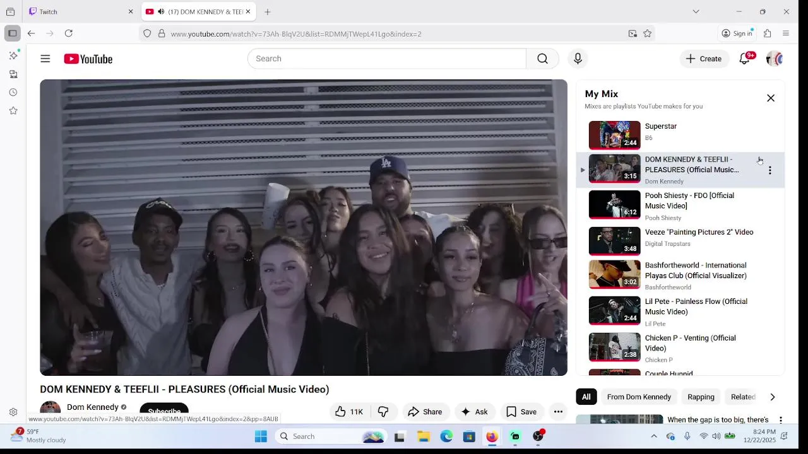Click the video player to pause
808x454 pixels.
click(304, 228)
